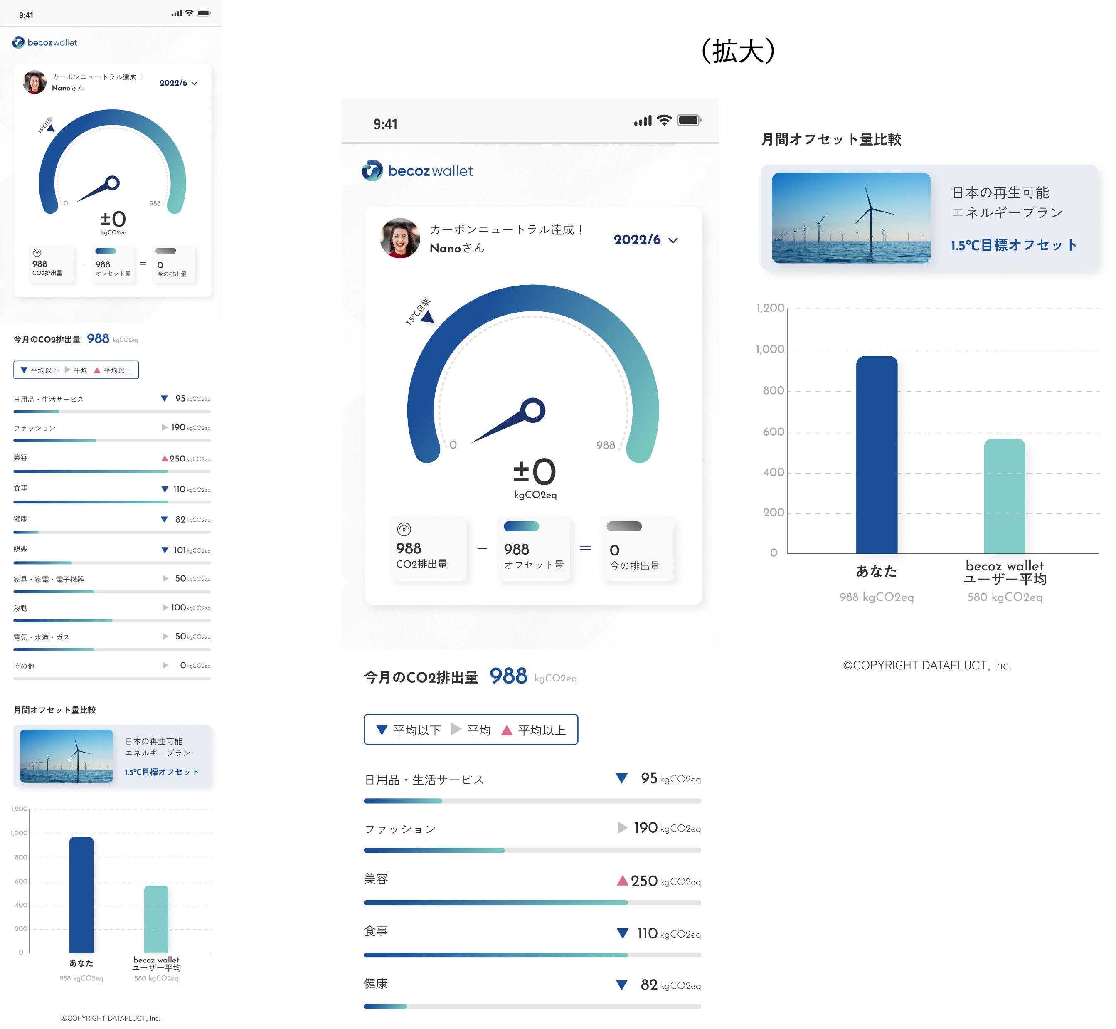
Task: Expand the 2022/6 selector in small phone view
Action: click(177, 83)
